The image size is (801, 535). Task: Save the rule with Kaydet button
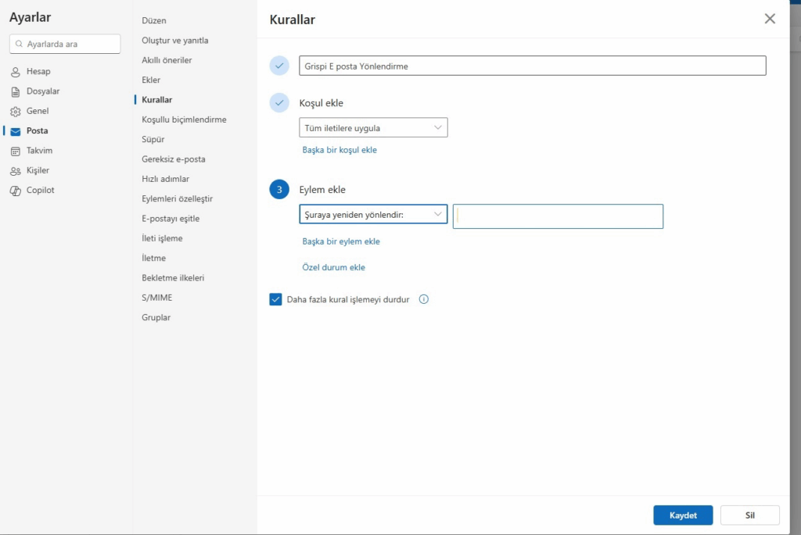click(683, 515)
